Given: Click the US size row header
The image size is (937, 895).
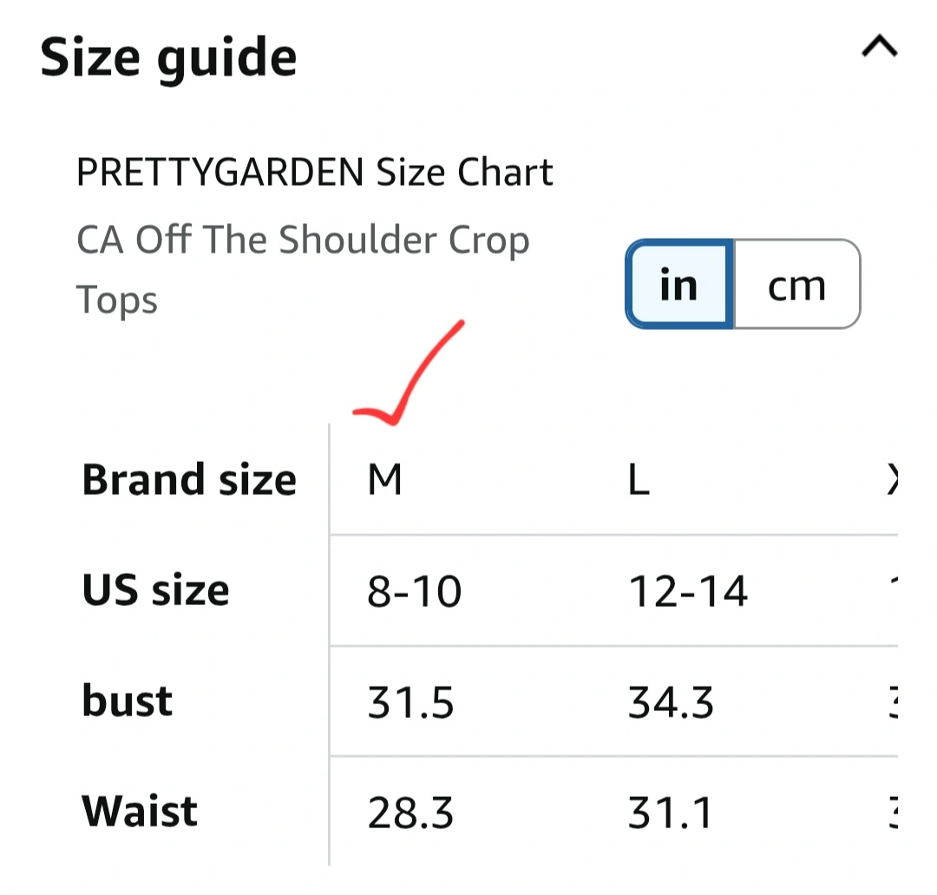Looking at the screenshot, I should click(156, 590).
